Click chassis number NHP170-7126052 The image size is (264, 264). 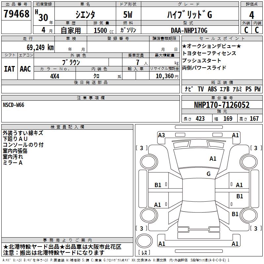coord(221,105)
